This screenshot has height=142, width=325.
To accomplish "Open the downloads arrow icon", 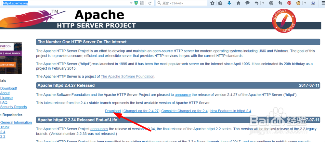I will [x=229, y=3].
